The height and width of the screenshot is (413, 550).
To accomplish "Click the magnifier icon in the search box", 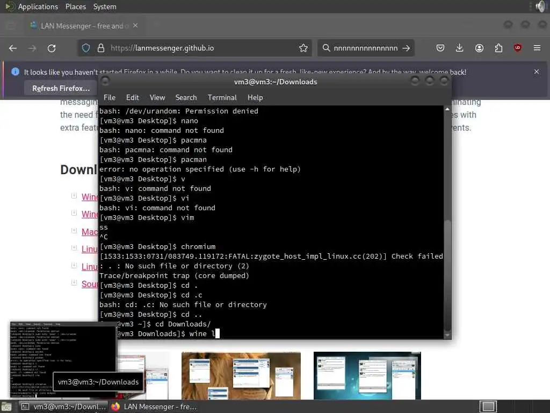I will 326,48.
